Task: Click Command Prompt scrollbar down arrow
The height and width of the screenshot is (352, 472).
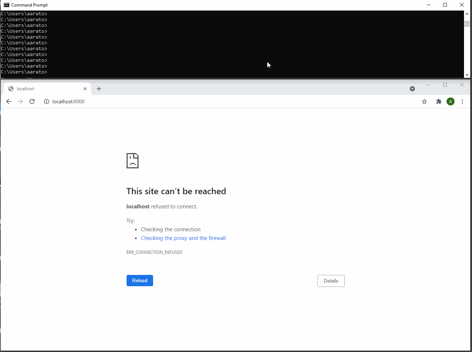Action: click(467, 75)
